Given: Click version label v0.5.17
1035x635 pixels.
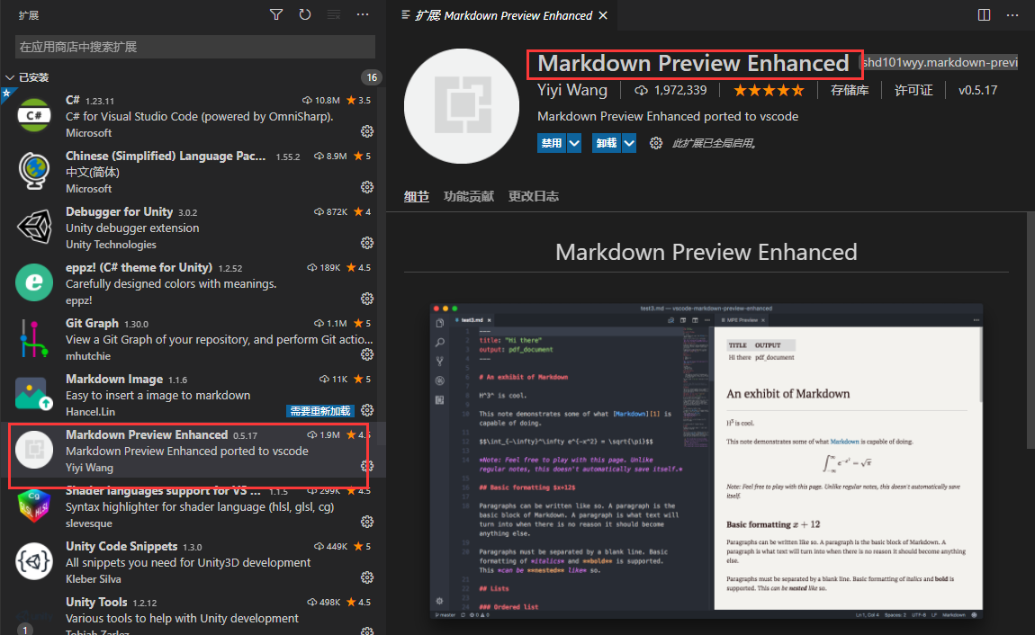Looking at the screenshot, I should 977,90.
